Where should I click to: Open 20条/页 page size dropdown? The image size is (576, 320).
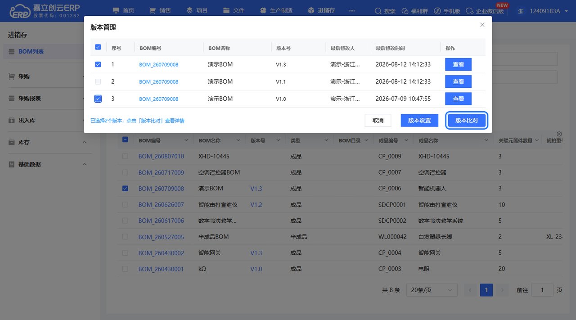(x=432, y=290)
